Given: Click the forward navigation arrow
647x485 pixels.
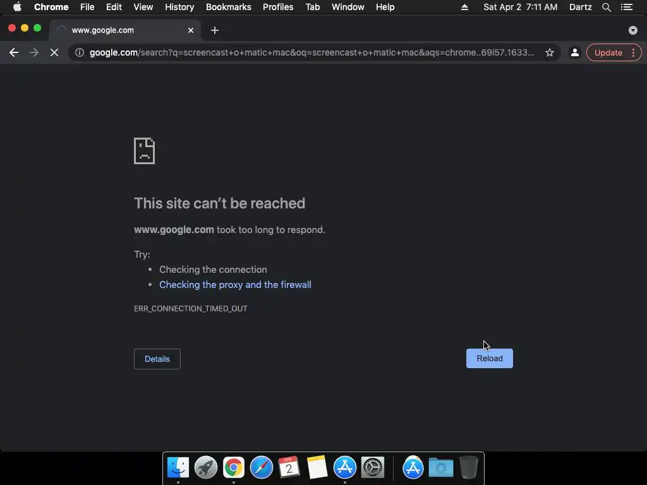Looking at the screenshot, I should pyautogui.click(x=34, y=52).
